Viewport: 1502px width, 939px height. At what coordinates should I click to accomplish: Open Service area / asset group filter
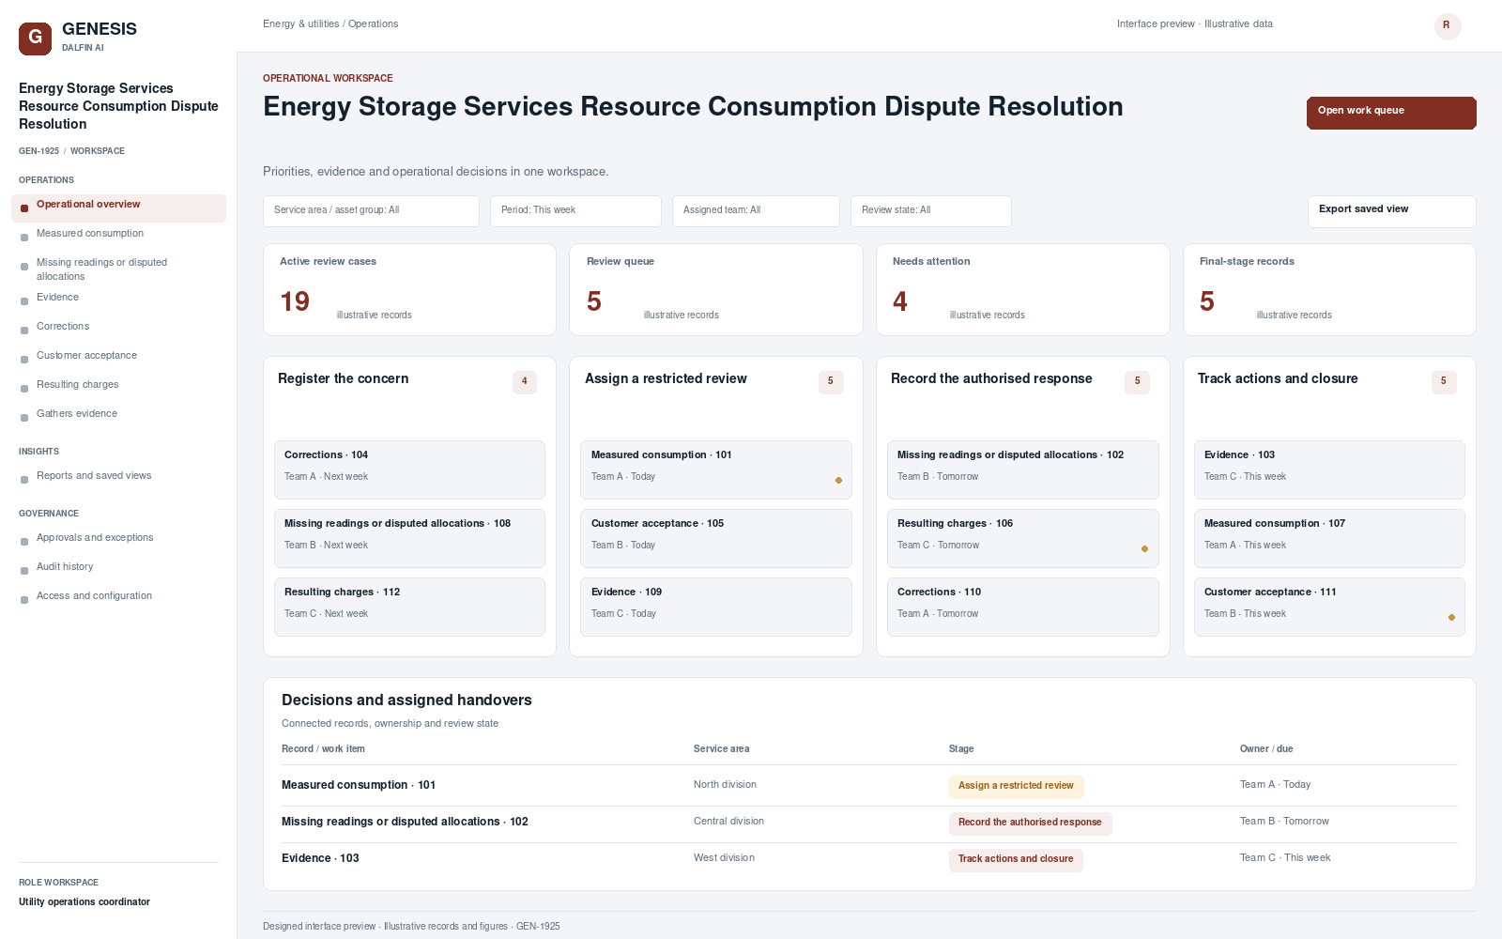(x=371, y=211)
